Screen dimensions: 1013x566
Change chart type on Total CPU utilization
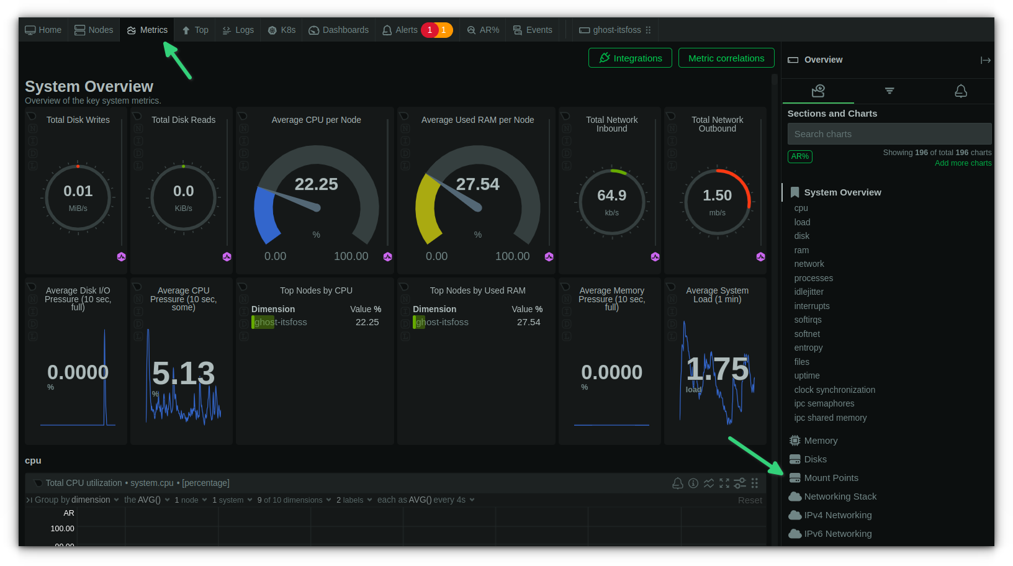[x=709, y=483]
